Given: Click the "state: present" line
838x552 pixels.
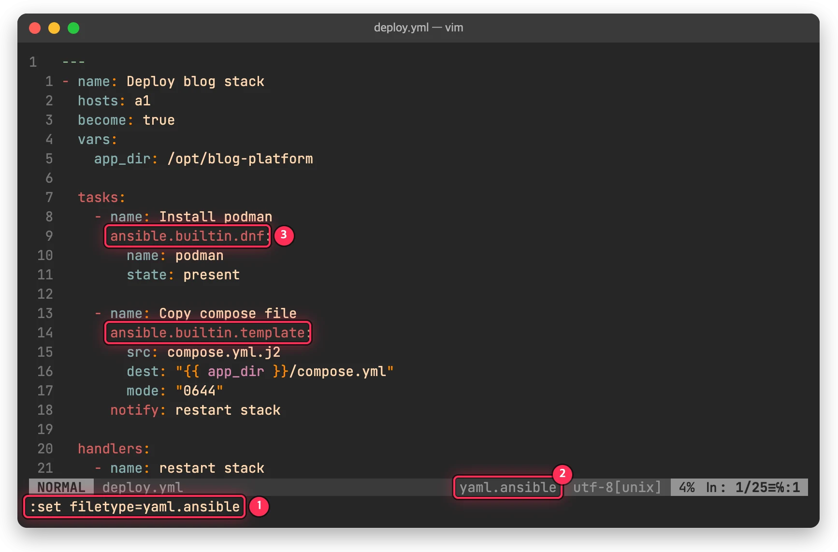Looking at the screenshot, I should 183,275.
